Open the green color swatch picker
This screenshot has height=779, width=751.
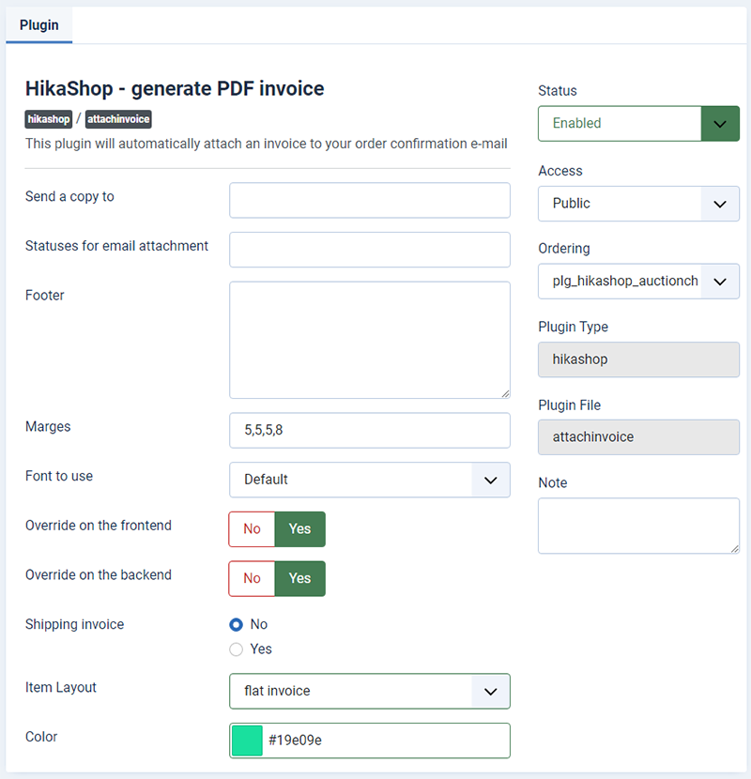click(247, 741)
